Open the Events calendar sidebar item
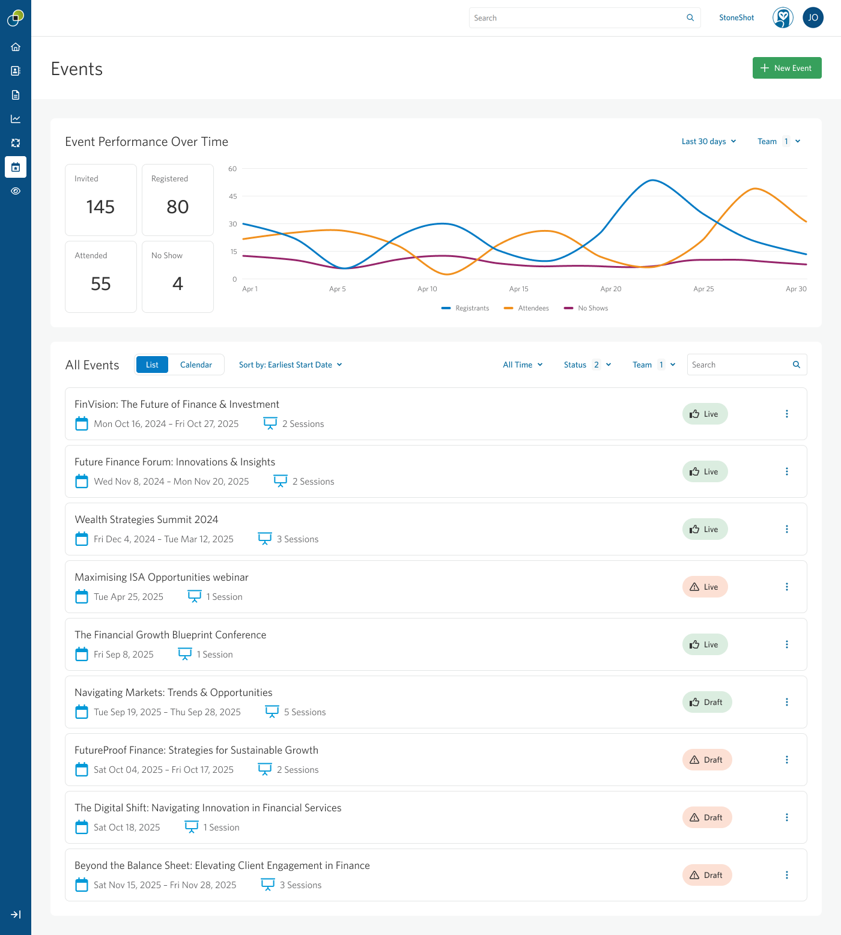Viewport: 841px width, 935px height. point(16,167)
